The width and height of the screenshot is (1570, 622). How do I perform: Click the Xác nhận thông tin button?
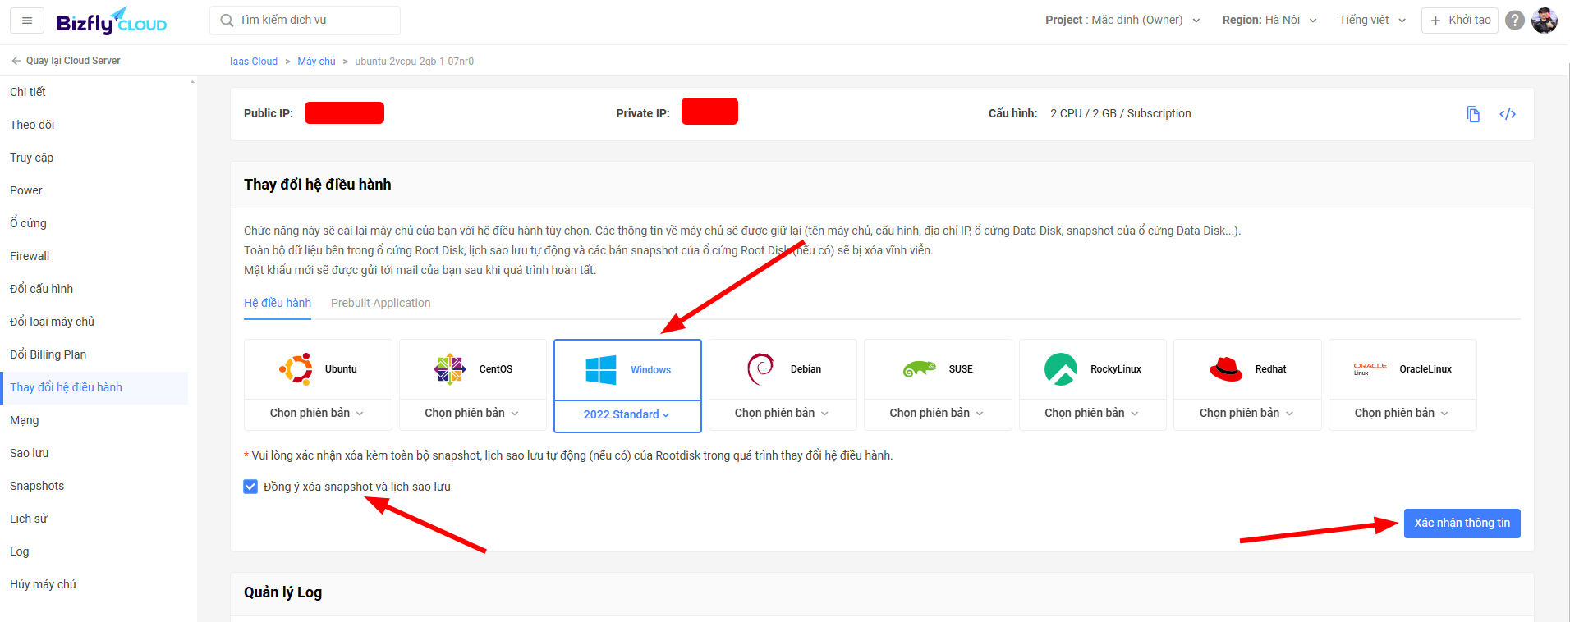coord(1462,524)
